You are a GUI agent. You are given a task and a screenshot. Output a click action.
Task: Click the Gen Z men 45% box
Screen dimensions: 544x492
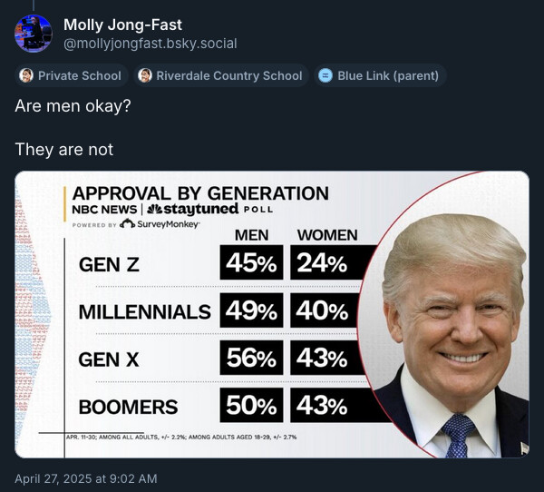point(251,262)
